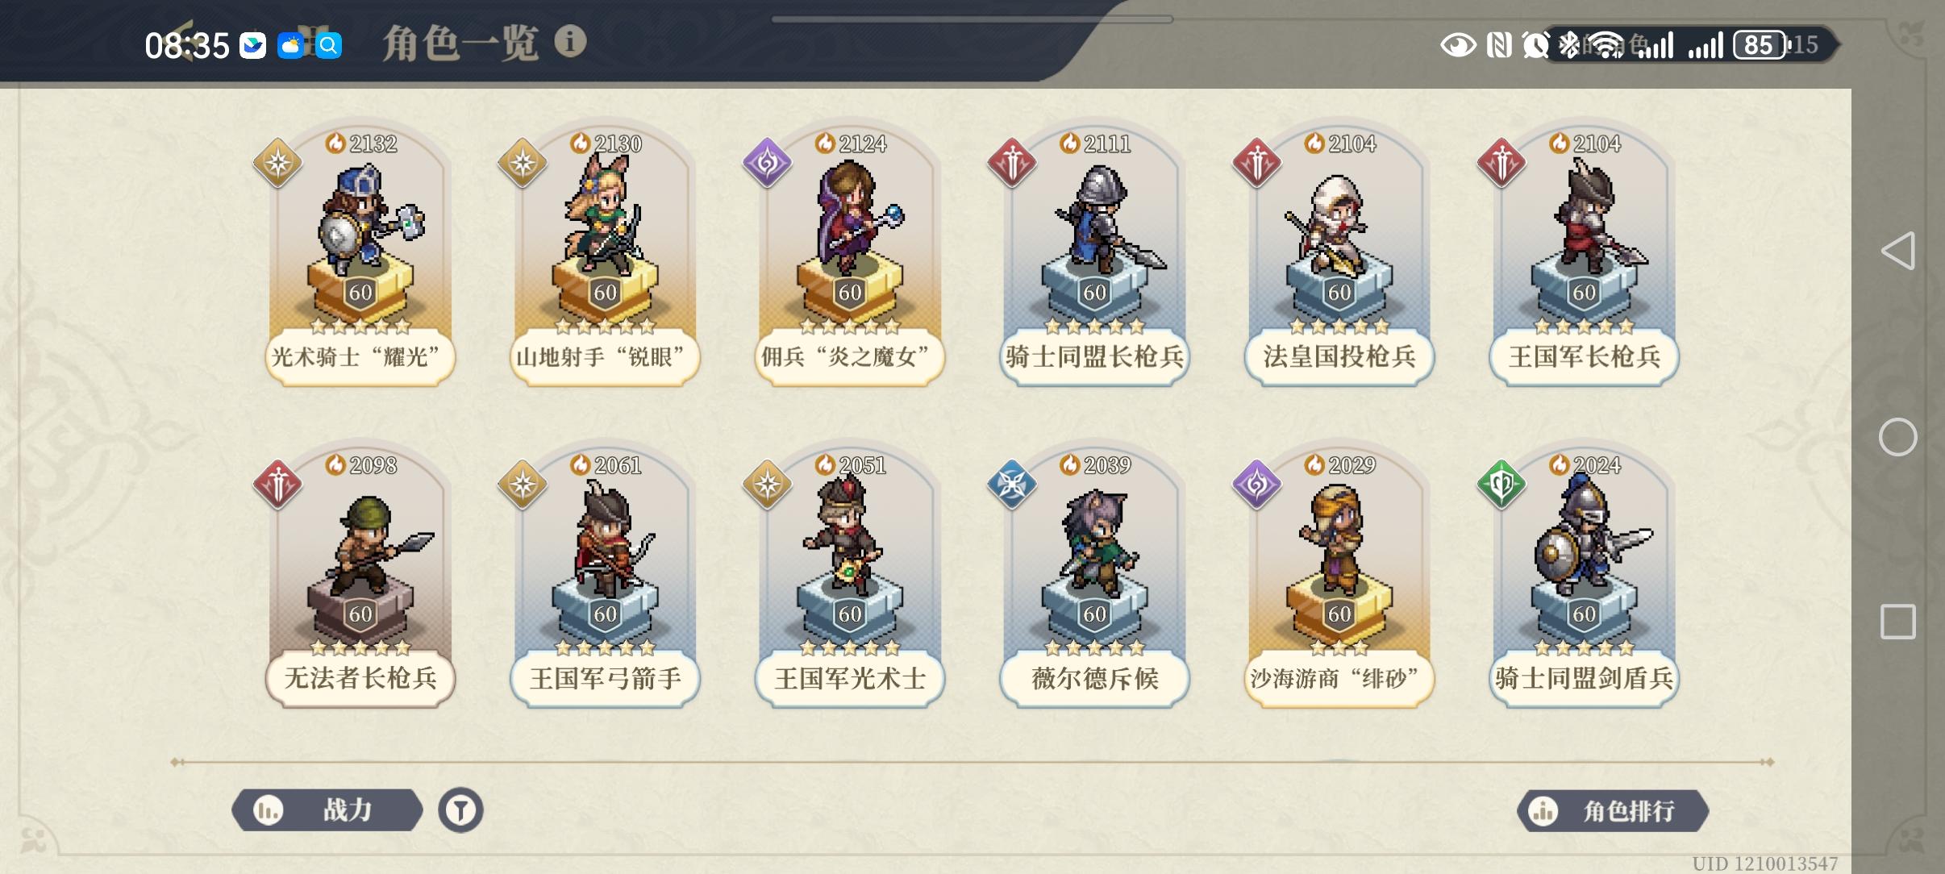Open the 王国军光术士 character card

[850, 576]
